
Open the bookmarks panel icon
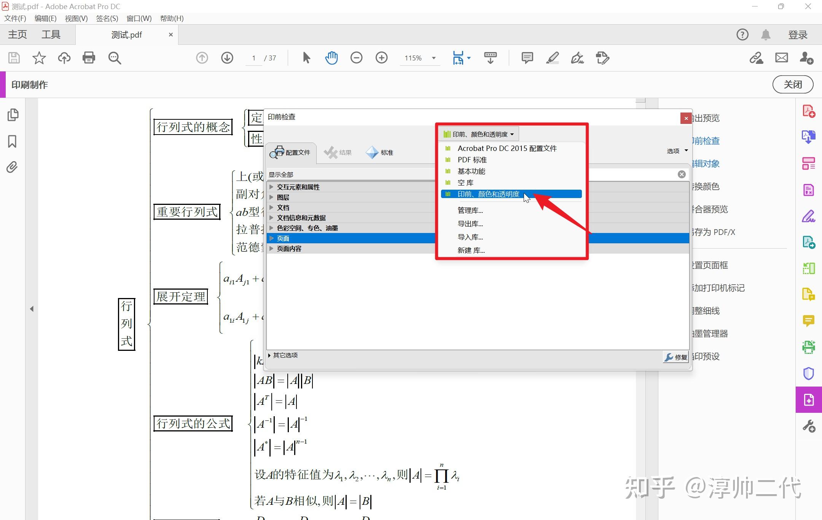(x=12, y=141)
